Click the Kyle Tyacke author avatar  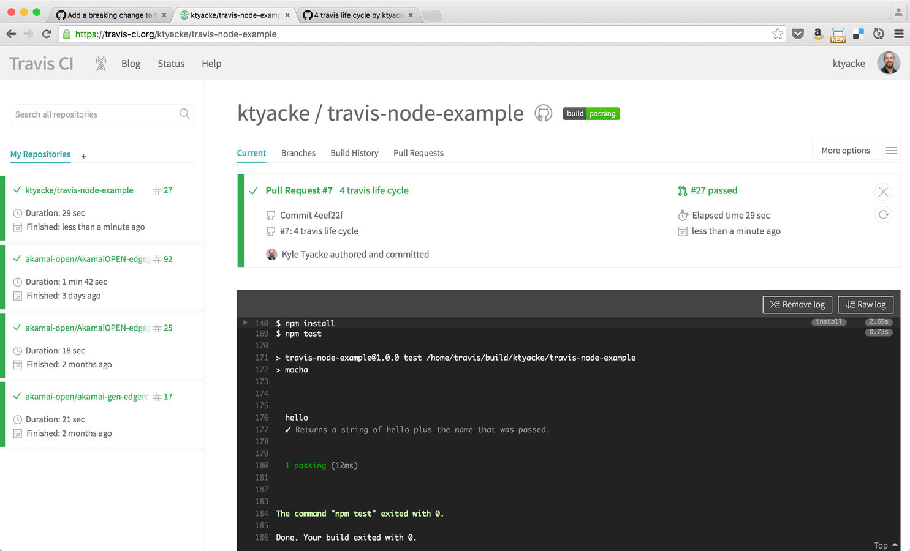271,254
